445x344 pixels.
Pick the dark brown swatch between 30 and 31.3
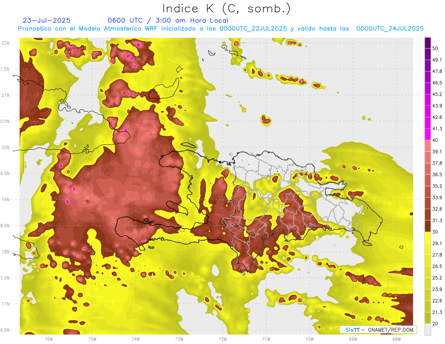[x=428, y=226]
